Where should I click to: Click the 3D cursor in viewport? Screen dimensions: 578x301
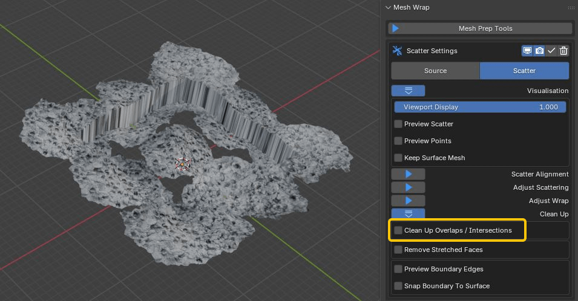[182, 163]
